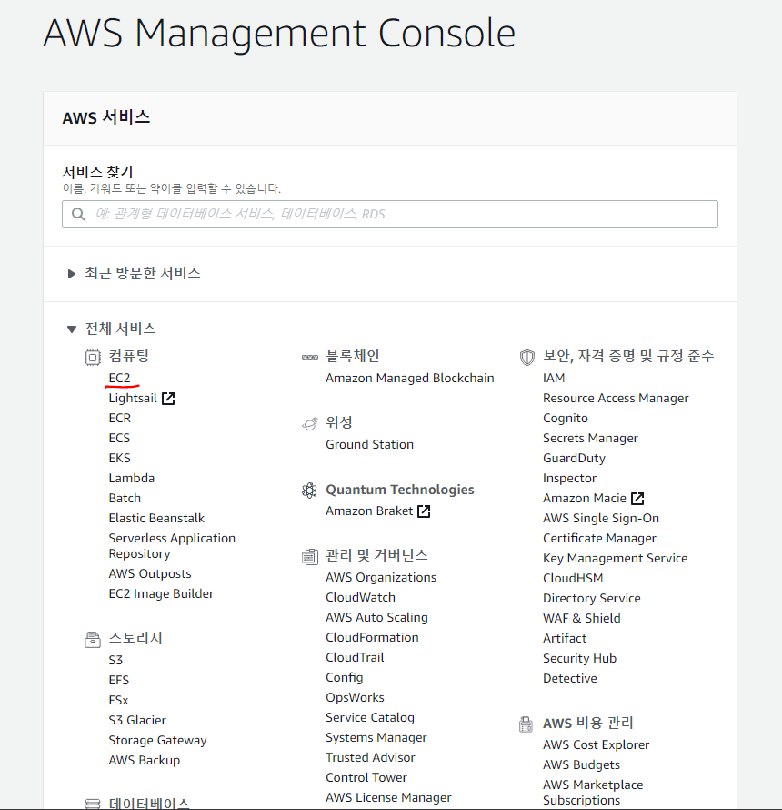This screenshot has width=782, height=810.
Task: Open AWS Outposts
Action: click(x=150, y=574)
